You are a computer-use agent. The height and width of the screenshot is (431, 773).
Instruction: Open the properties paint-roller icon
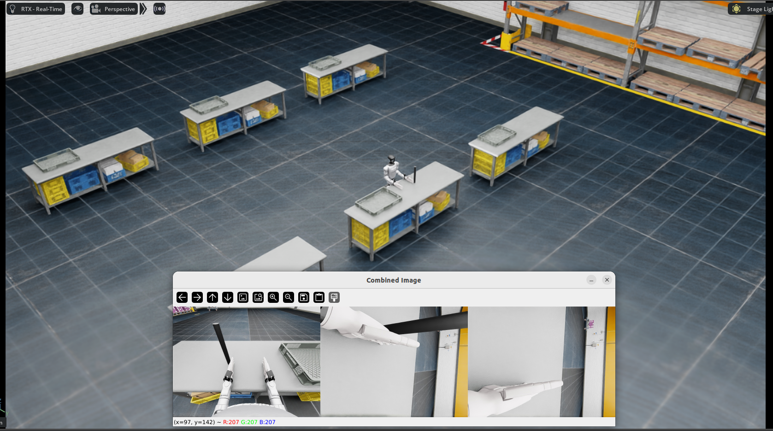coord(334,297)
